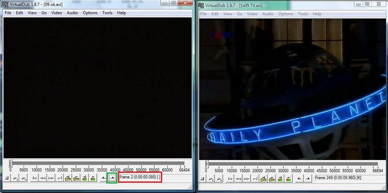Click Stop button in 09 ok.avi window
Viewport: 388px width, 193px height.
[x=7, y=178]
